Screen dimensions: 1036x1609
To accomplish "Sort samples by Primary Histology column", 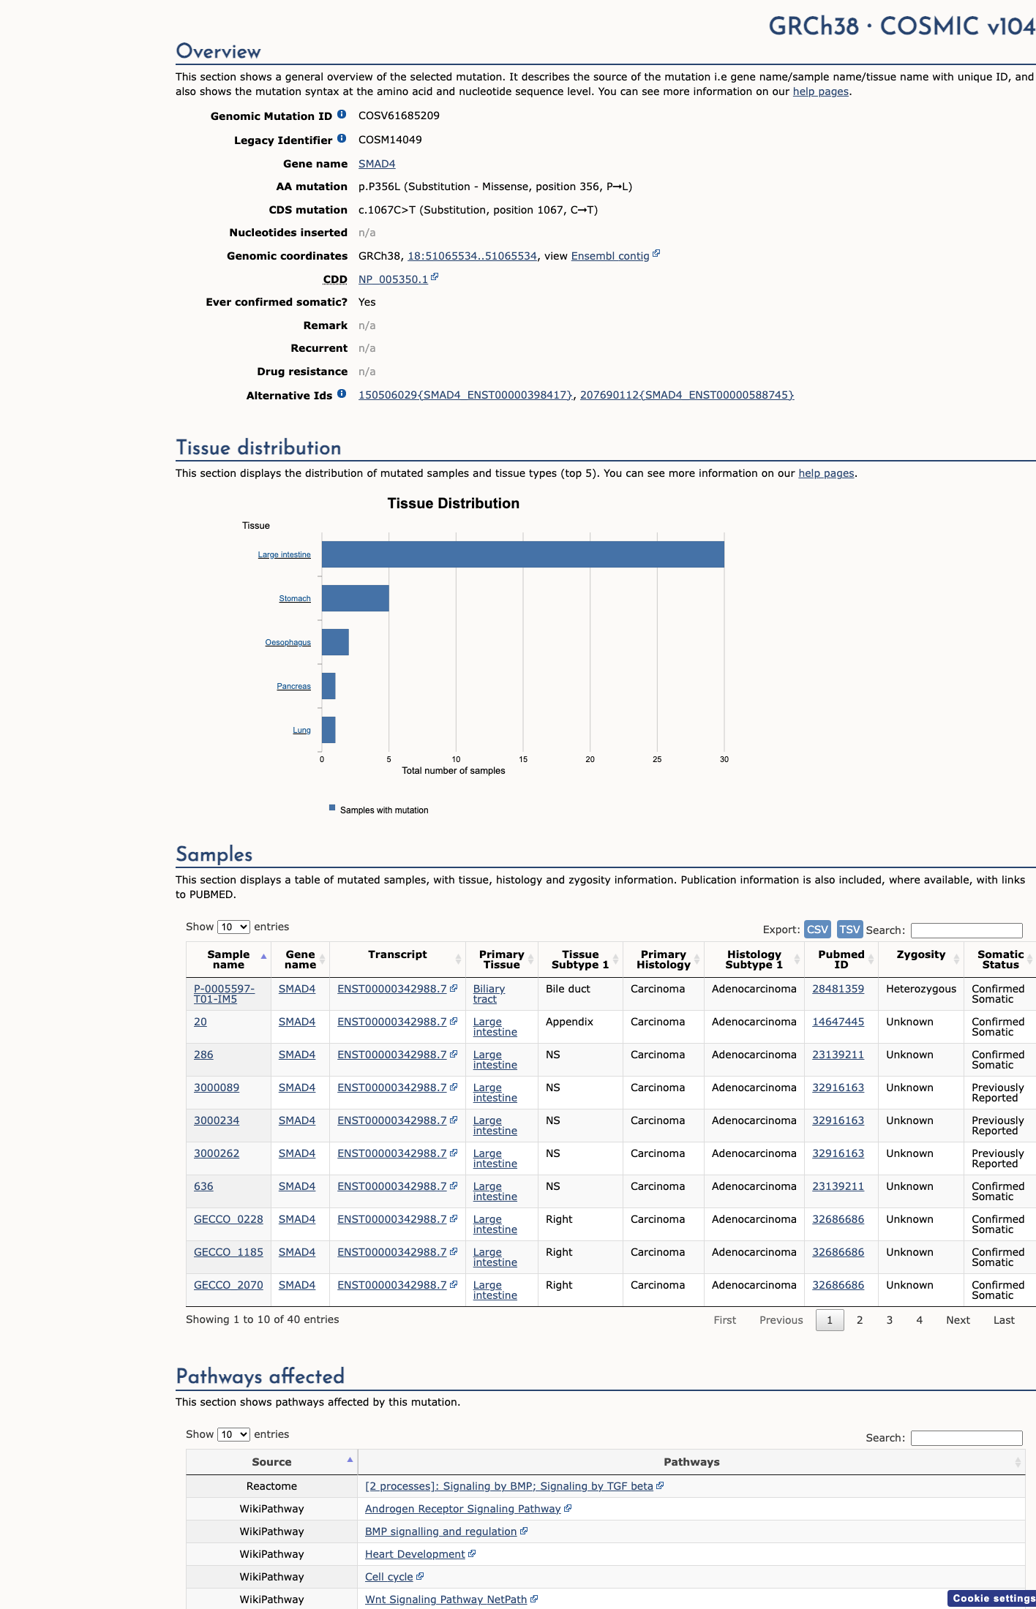I will click(664, 960).
